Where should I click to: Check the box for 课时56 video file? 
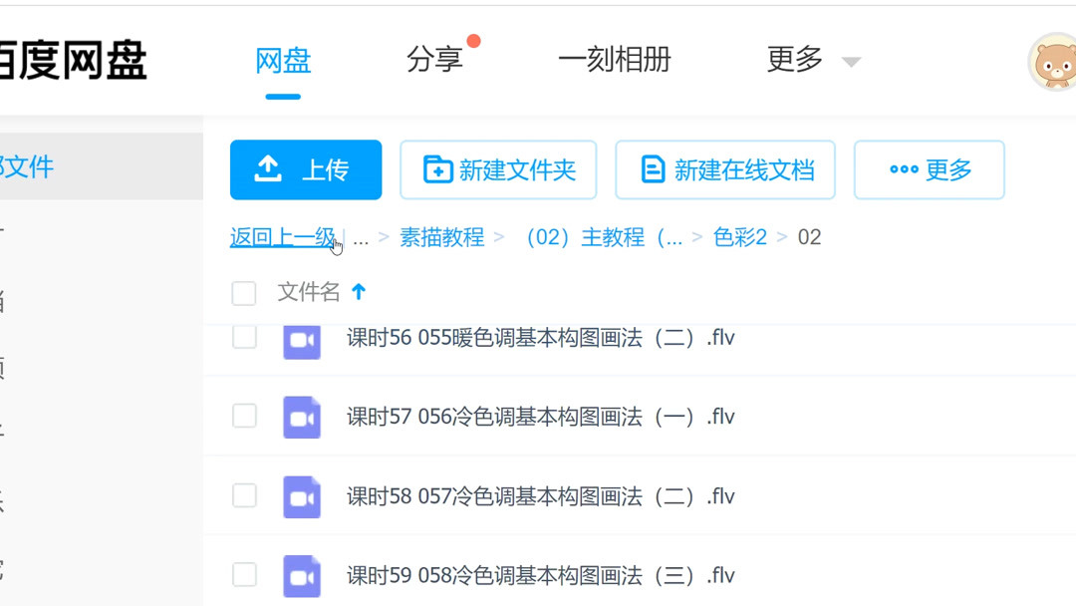pos(244,338)
